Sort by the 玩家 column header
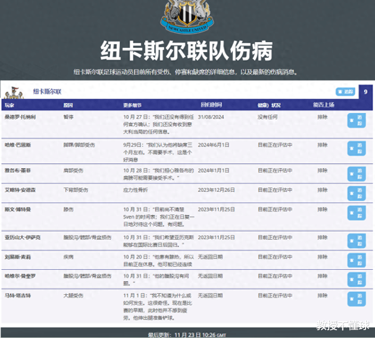Image resolution: width=375 pixels, height=338 pixels. pyautogui.click(x=9, y=105)
